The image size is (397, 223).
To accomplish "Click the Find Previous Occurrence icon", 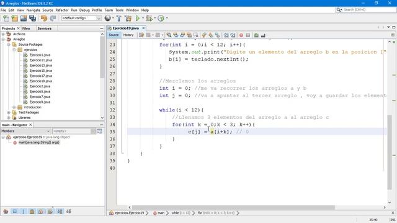I will coord(176,35).
